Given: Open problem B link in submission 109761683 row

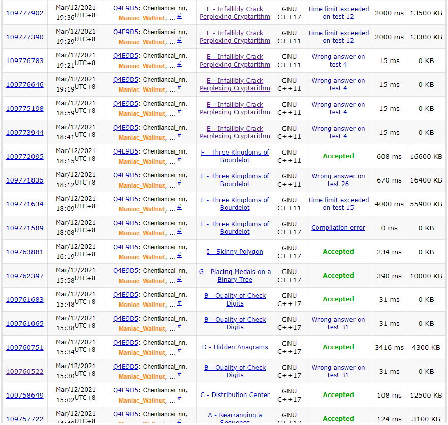Looking at the screenshot, I should (x=235, y=299).
